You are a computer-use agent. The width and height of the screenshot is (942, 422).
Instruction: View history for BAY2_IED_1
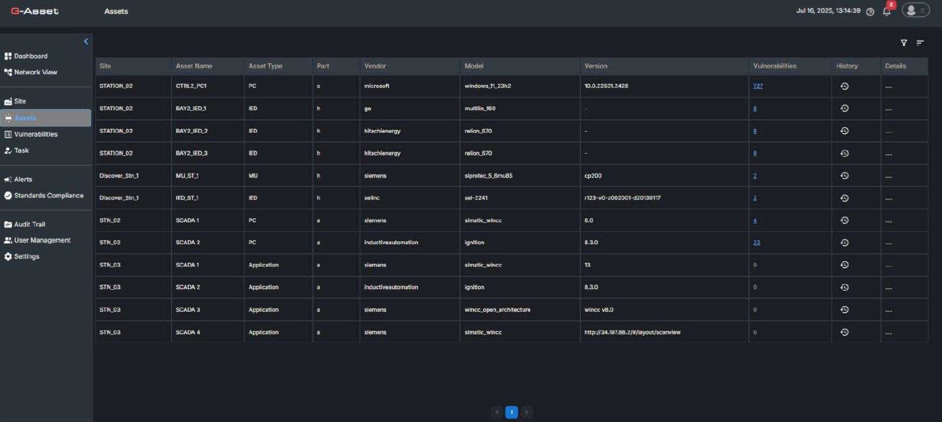click(x=845, y=109)
